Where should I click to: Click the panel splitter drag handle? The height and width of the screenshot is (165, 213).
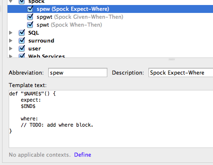(172, 59)
